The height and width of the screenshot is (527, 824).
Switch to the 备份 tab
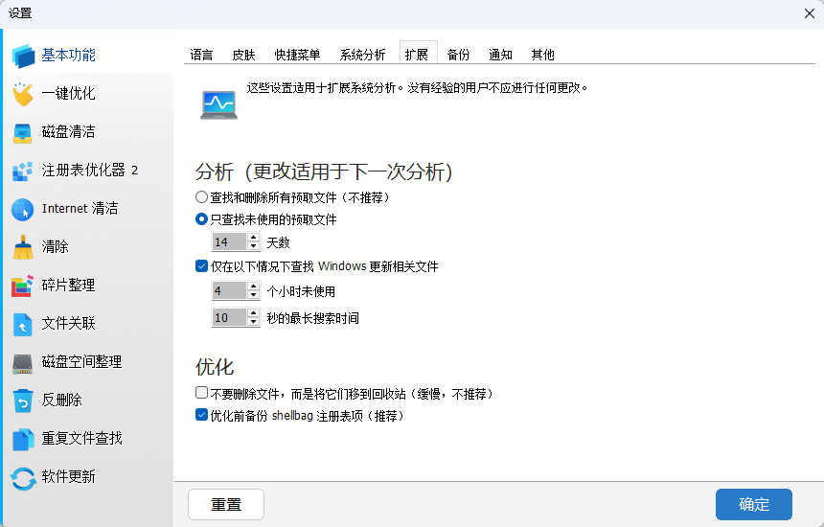click(x=458, y=55)
